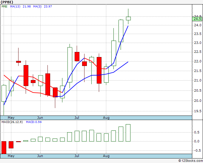Click the 20.0 price axis label
Screen dimensions: 203x163
tap(198, 101)
